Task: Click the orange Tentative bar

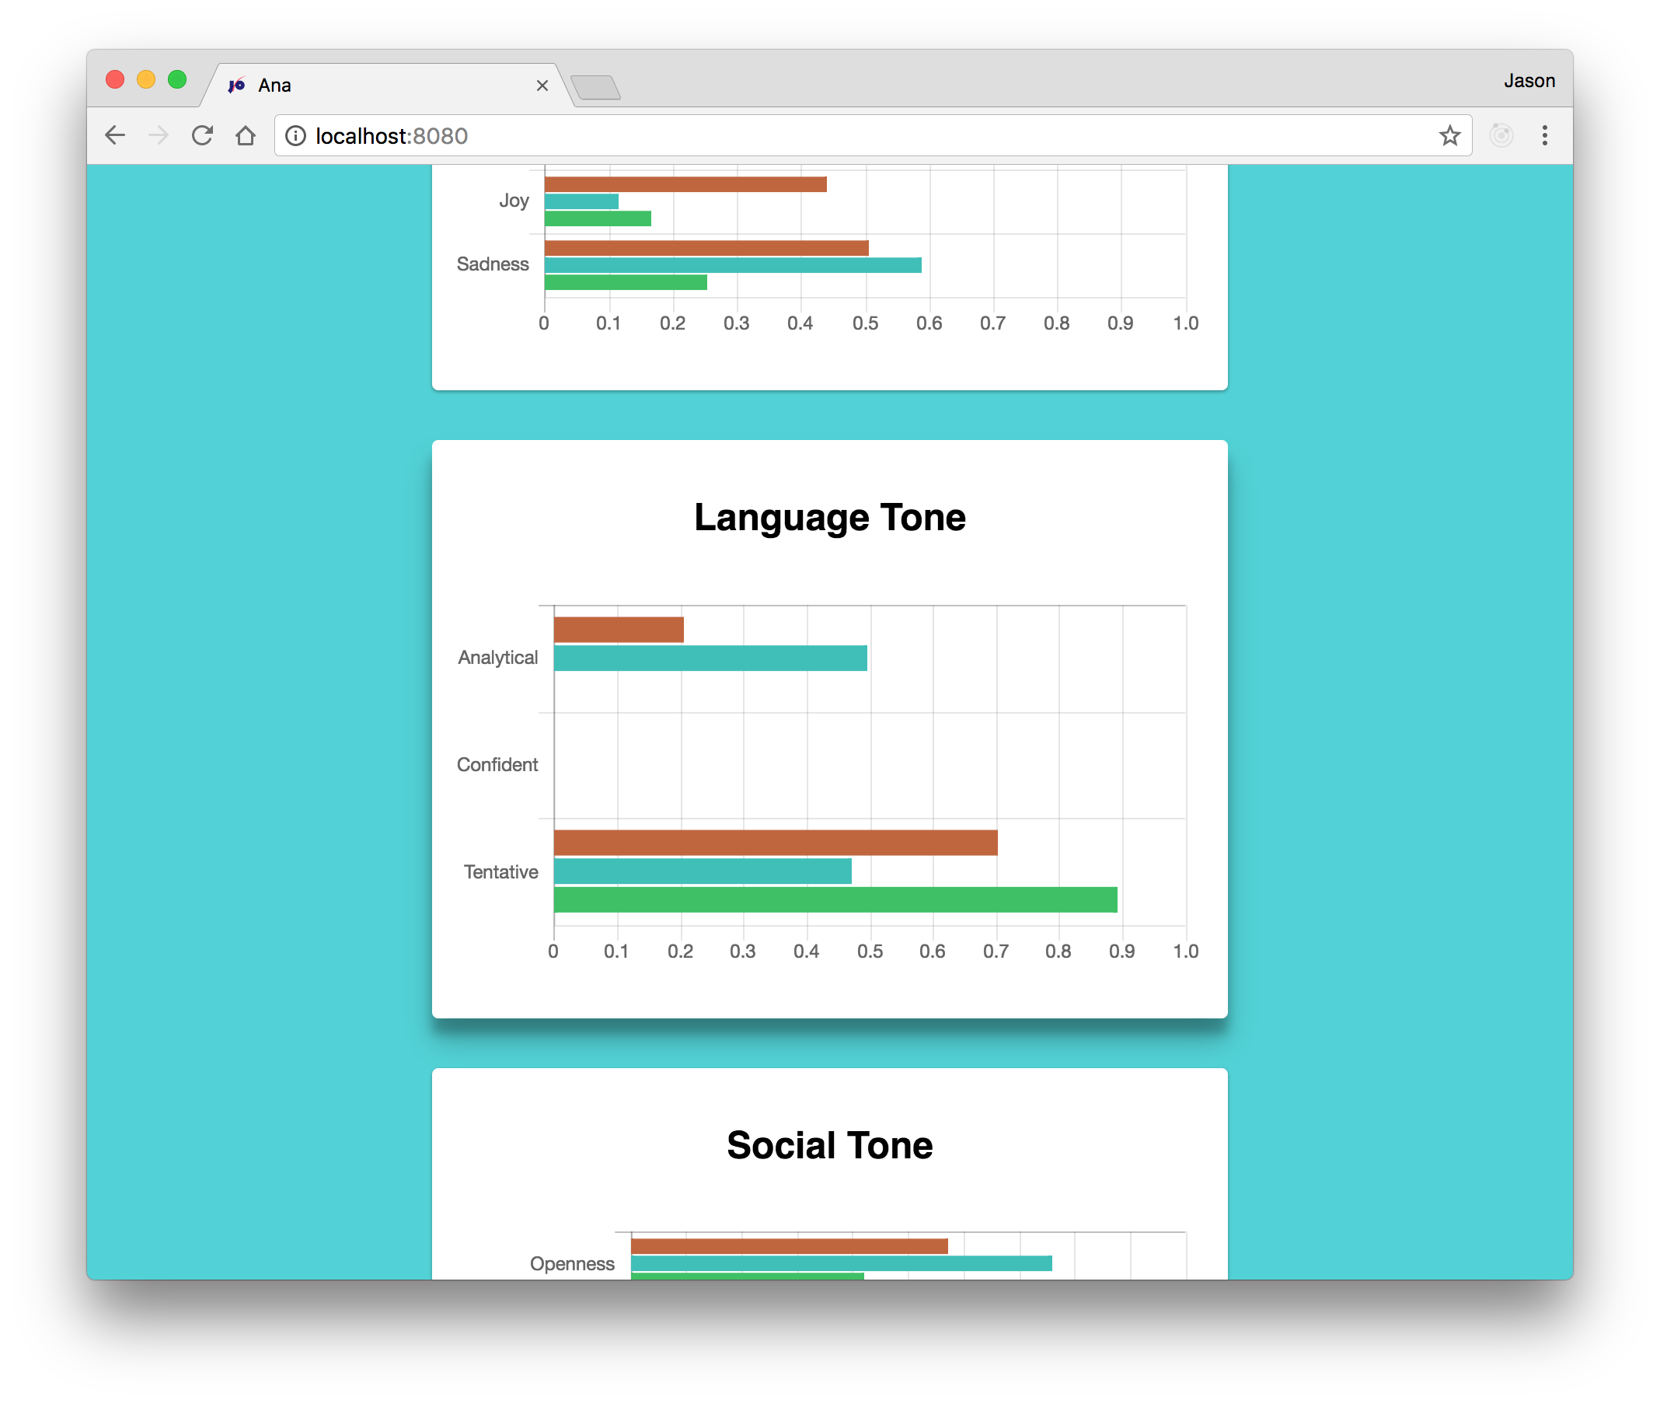Action: (x=775, y=842)
